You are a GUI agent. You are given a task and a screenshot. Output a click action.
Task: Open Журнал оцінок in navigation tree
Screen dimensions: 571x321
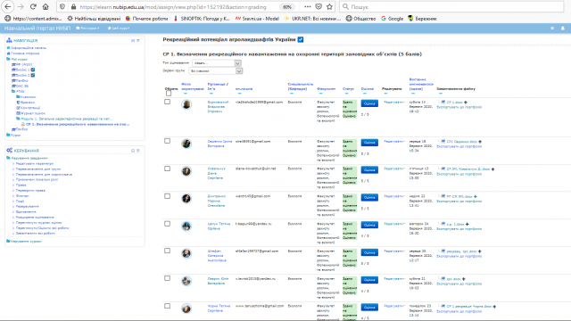tap(32, 113)
